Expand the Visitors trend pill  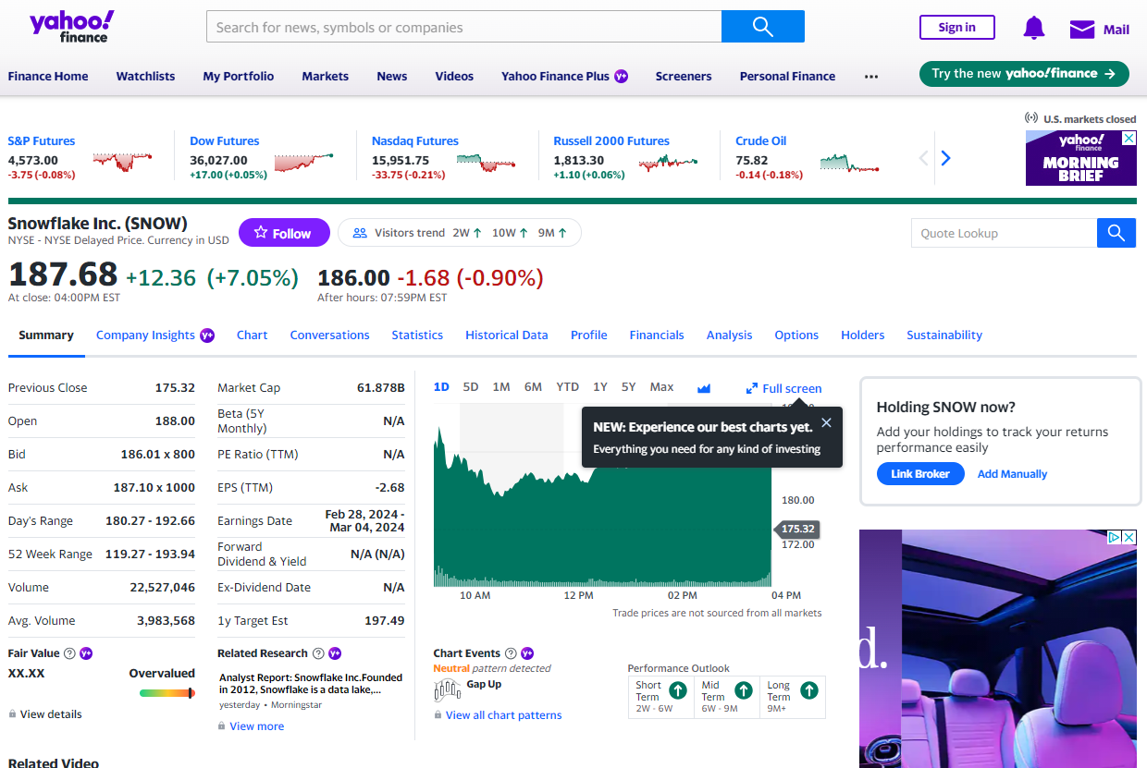coord(460,233)
